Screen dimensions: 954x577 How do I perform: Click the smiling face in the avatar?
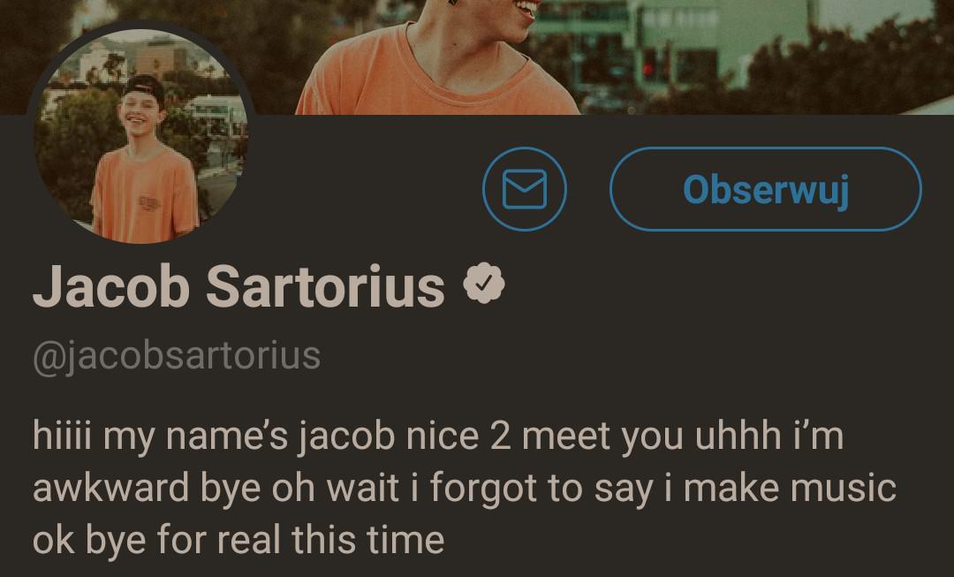(141, 112)
